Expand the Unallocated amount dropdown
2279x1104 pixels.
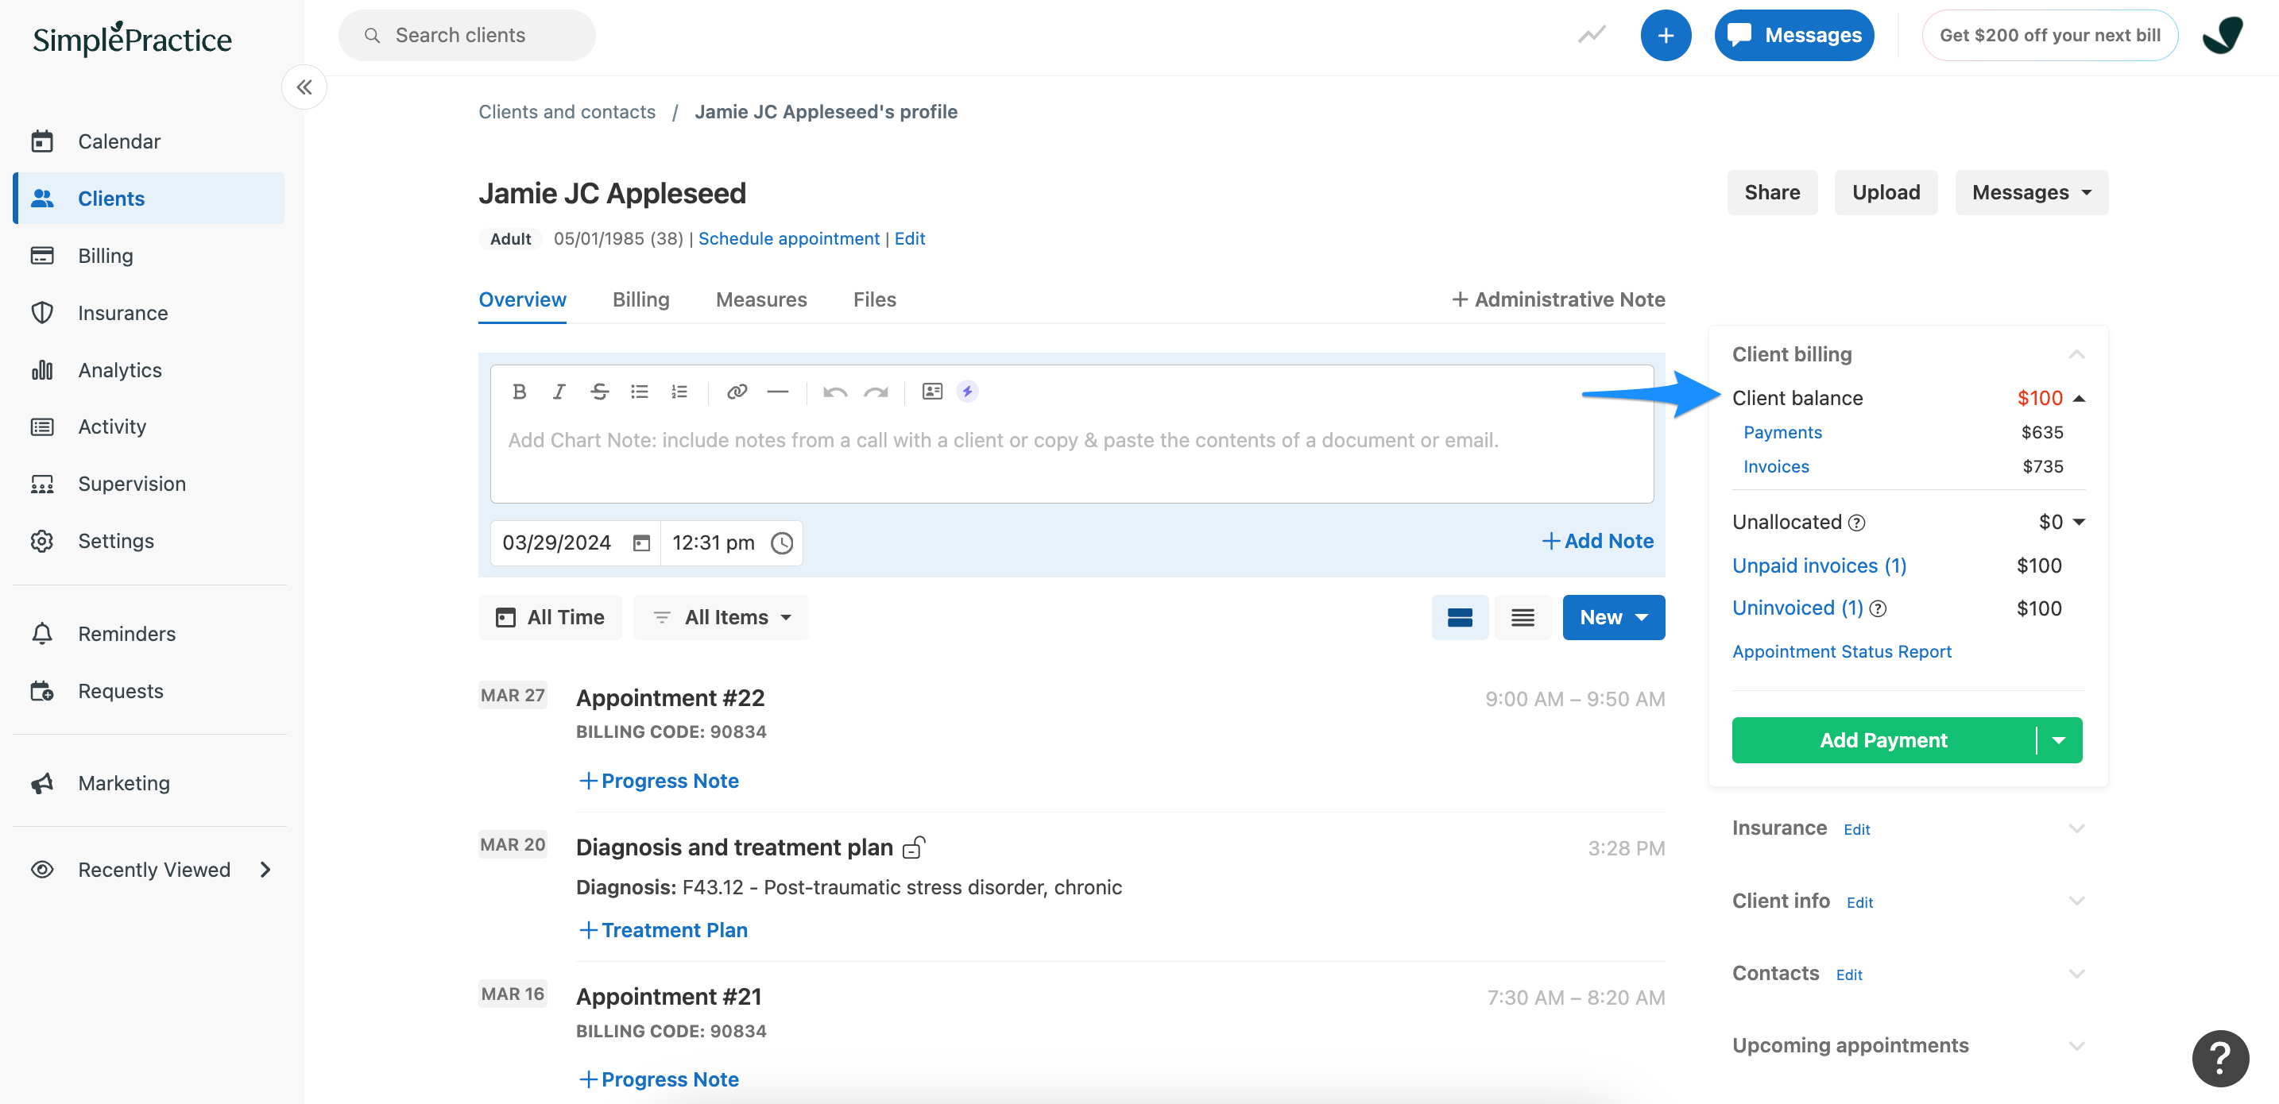[2080, 522]
